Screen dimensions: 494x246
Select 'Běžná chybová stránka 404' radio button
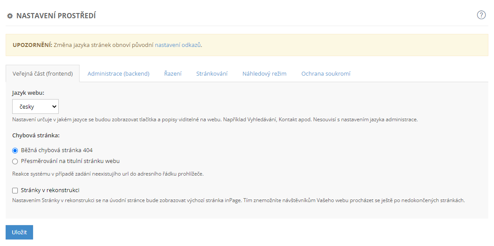point(15,150)
